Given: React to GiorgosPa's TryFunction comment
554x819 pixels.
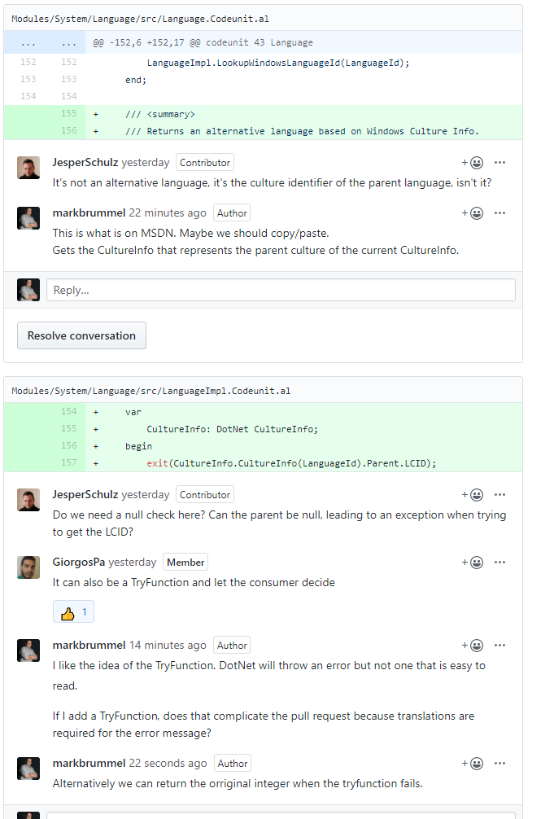Looking at the screenshot, I should point(473,563).
